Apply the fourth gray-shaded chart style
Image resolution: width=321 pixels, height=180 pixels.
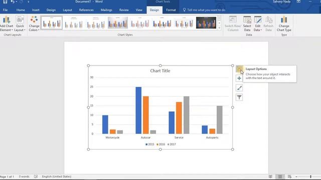(x=118, y=22)
